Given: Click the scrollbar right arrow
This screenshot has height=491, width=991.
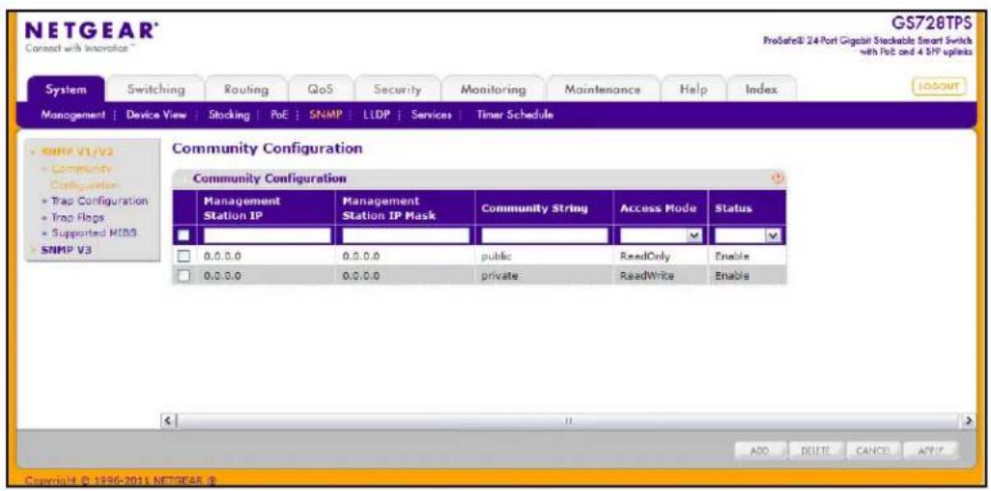Looking at the screenshot, I should pos(969,419).
